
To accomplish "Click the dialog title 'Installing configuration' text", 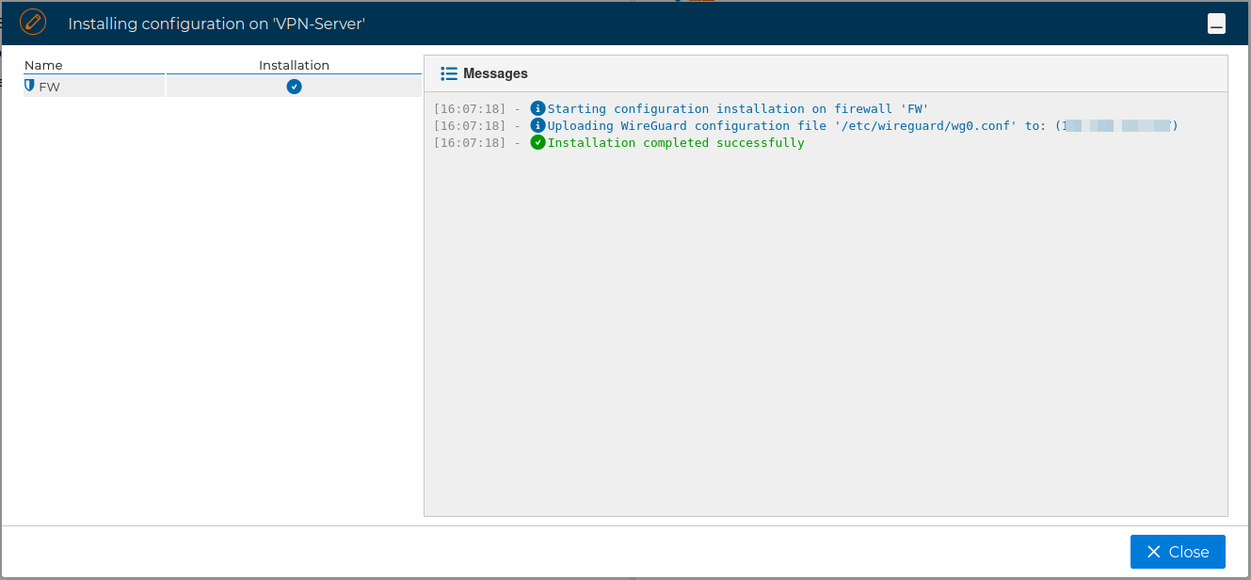I will point(216,24).
